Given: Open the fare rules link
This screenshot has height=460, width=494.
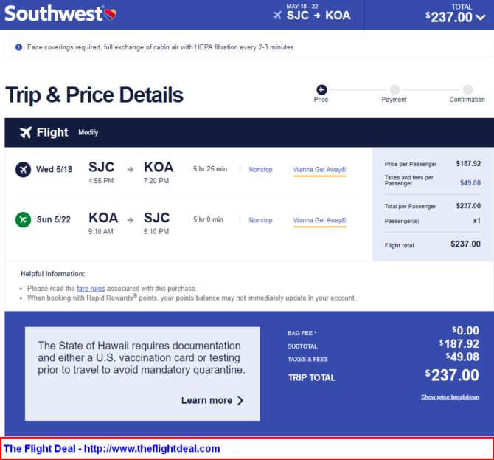Looking at the screenshot, I should pos(91,289).
